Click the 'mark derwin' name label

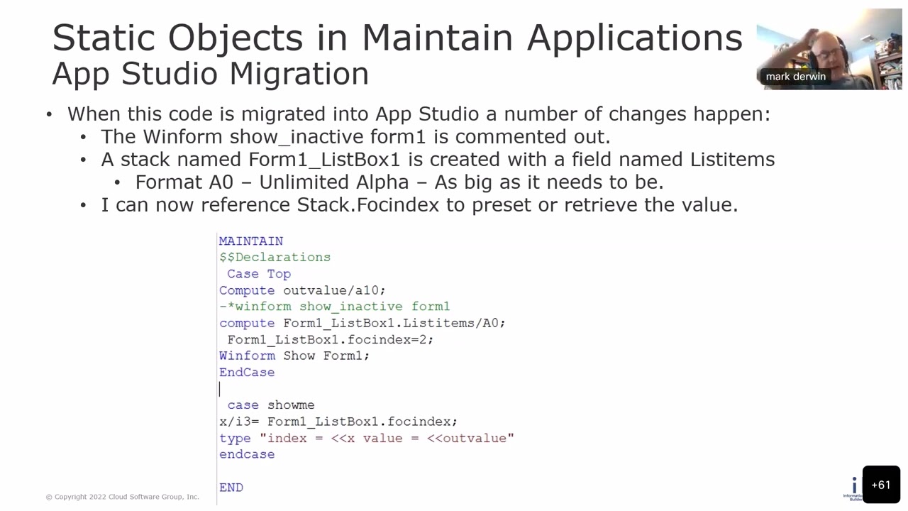[796, 77]
